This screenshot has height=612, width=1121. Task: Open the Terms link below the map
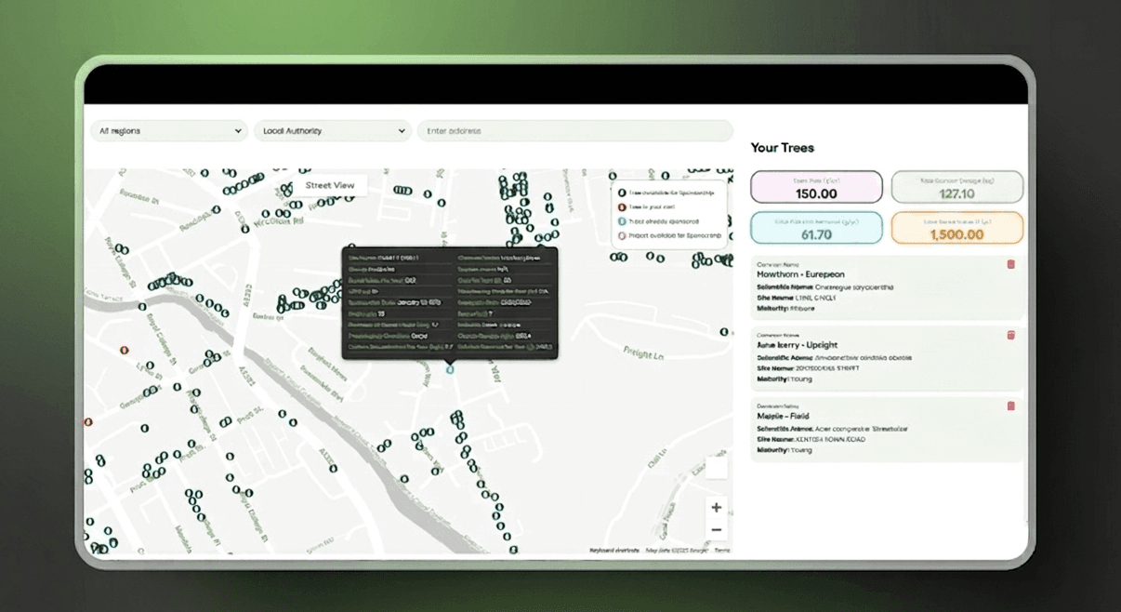tap(723, 549)
